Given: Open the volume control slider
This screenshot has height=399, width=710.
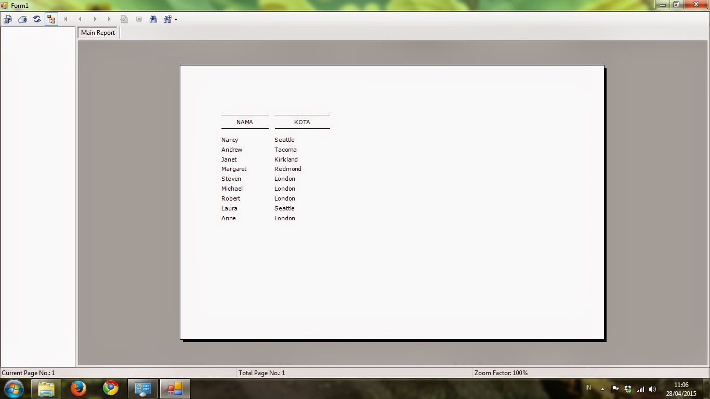Looking at the screenshot, I should [653, 388].
